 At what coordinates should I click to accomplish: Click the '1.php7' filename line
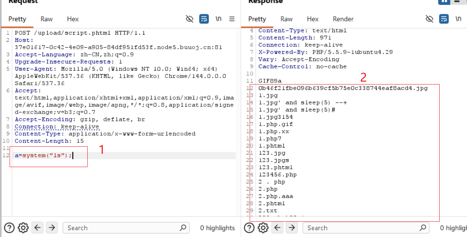[x=270, y=139]
